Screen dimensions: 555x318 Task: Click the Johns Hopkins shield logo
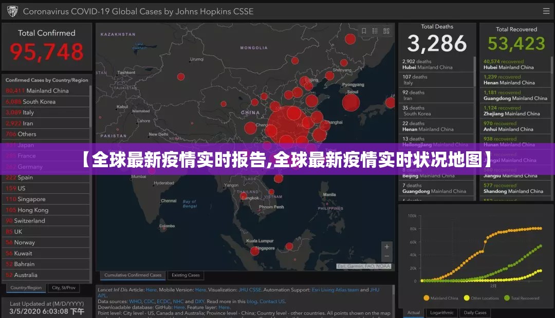[x=12, y=11]
